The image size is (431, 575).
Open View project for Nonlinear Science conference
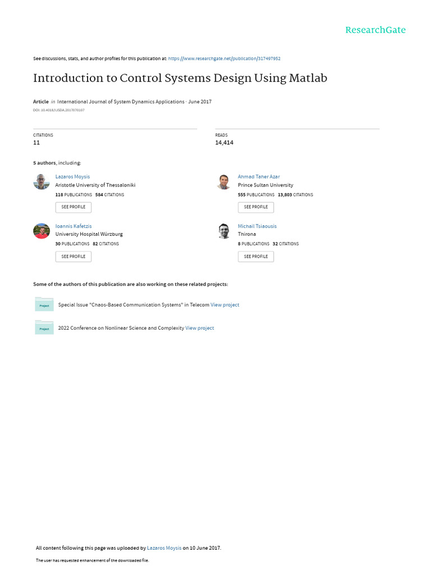tap(200, 328)
